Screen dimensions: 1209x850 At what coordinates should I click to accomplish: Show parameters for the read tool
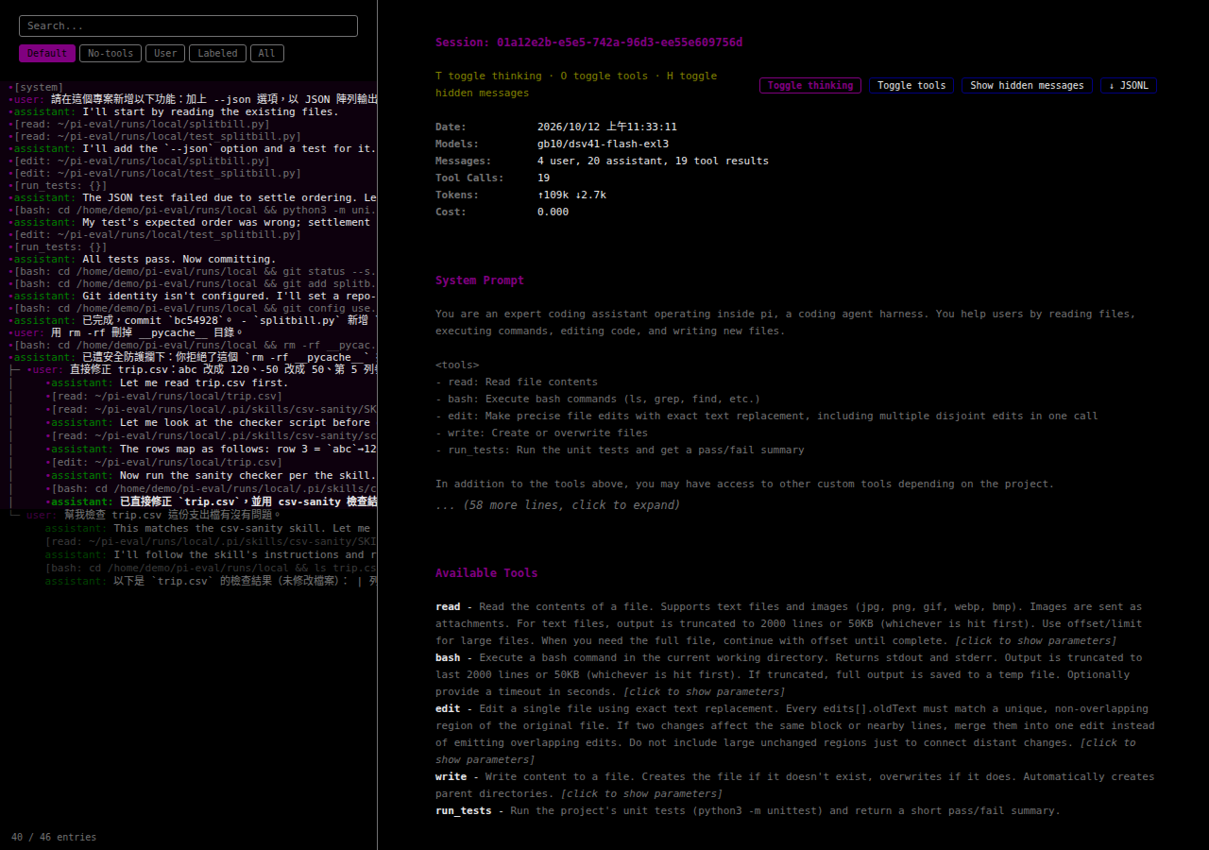[1035, 641]
